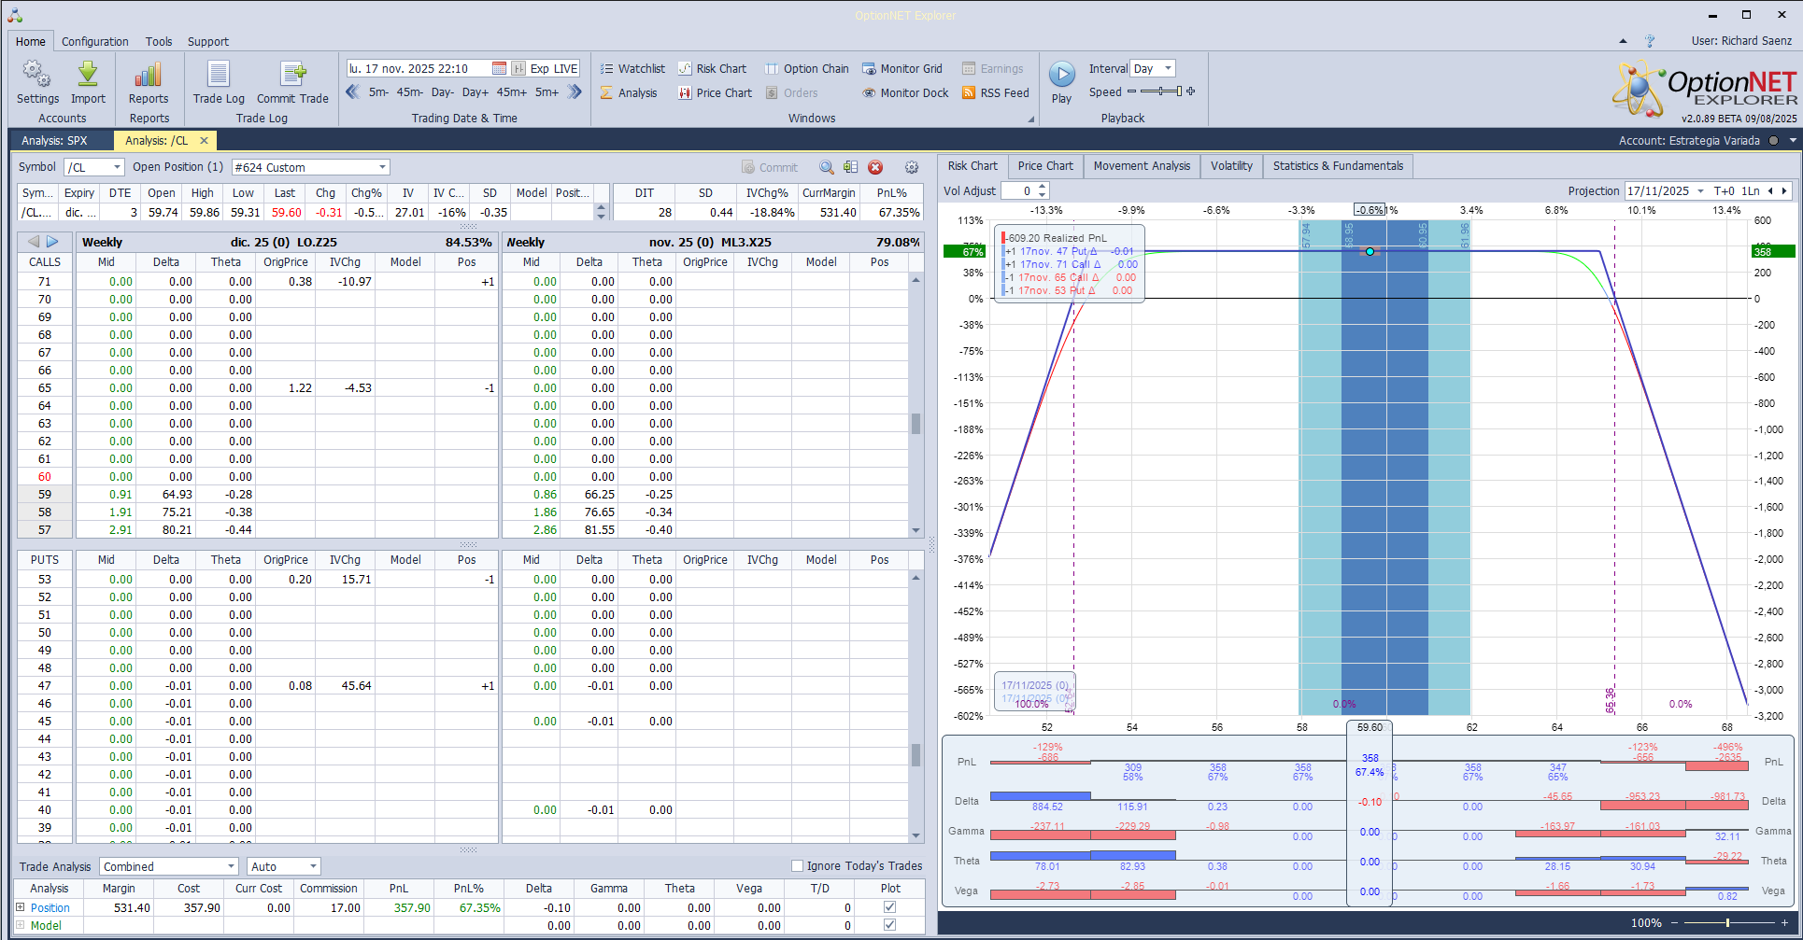The image size is (1803, 940).
Task: Expand the Position row in analysis table
Action: click(21, 906)
